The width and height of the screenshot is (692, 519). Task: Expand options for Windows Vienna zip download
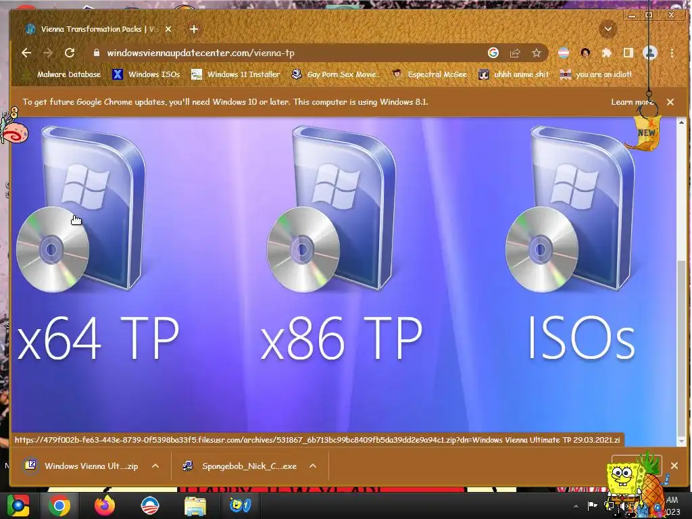pyautogui.click(x=155, y=466)
